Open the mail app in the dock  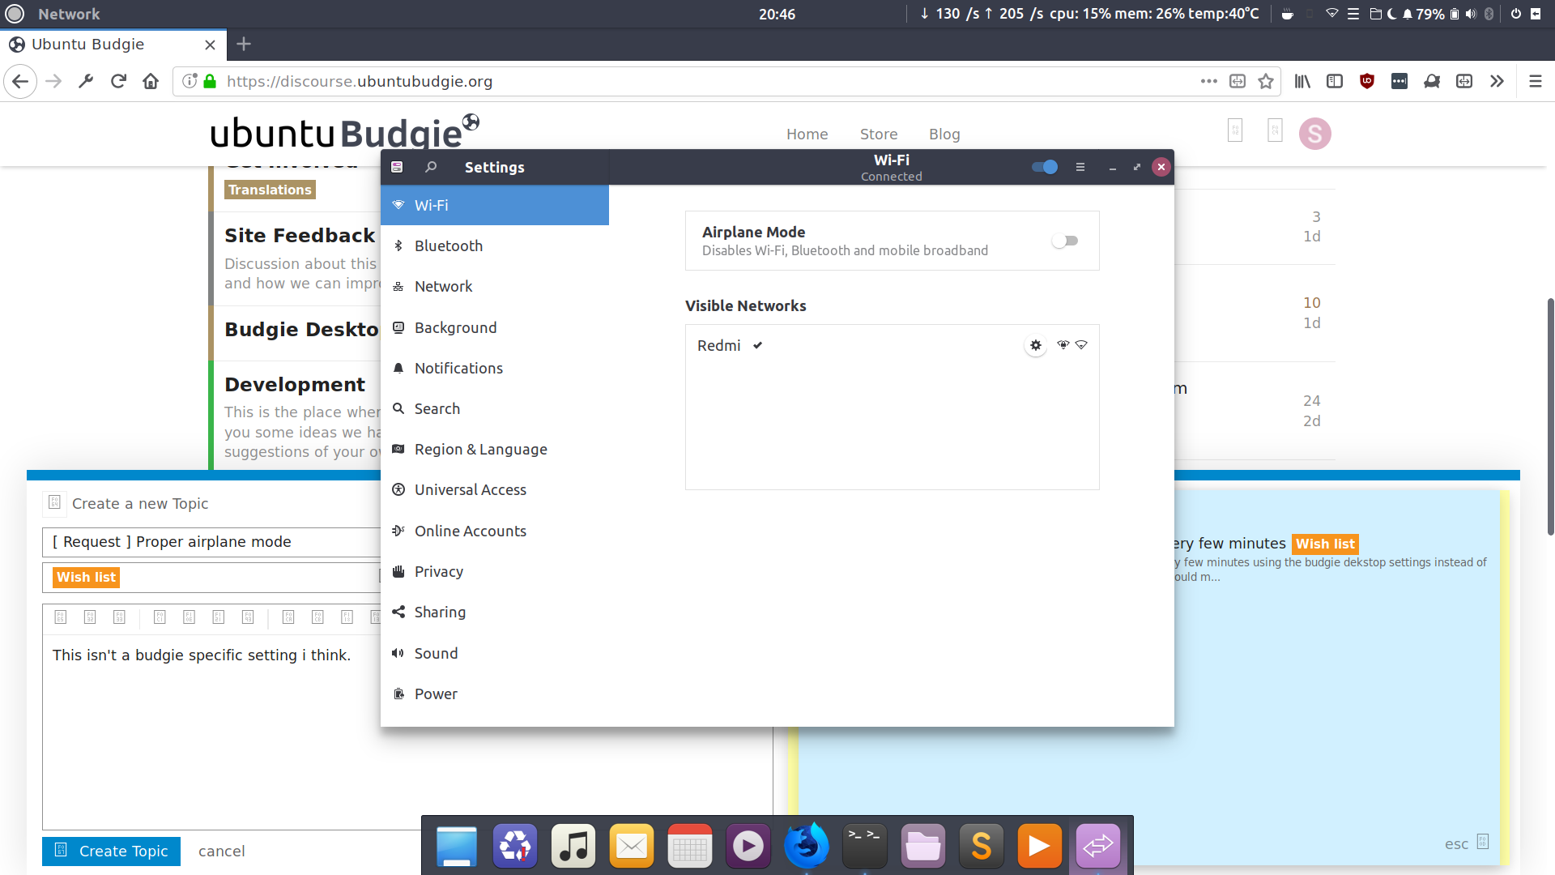click(x=631, y=846)
